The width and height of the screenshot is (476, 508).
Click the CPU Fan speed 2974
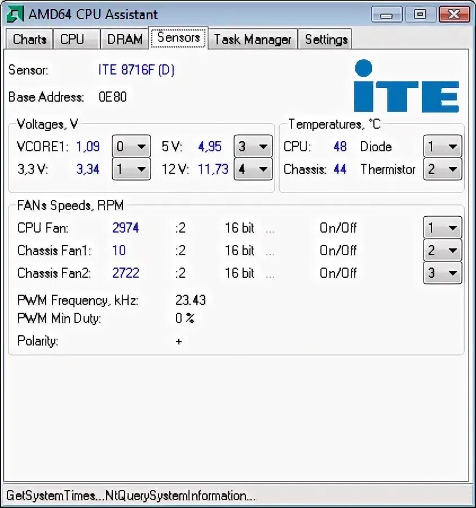[x=126, y=228]
